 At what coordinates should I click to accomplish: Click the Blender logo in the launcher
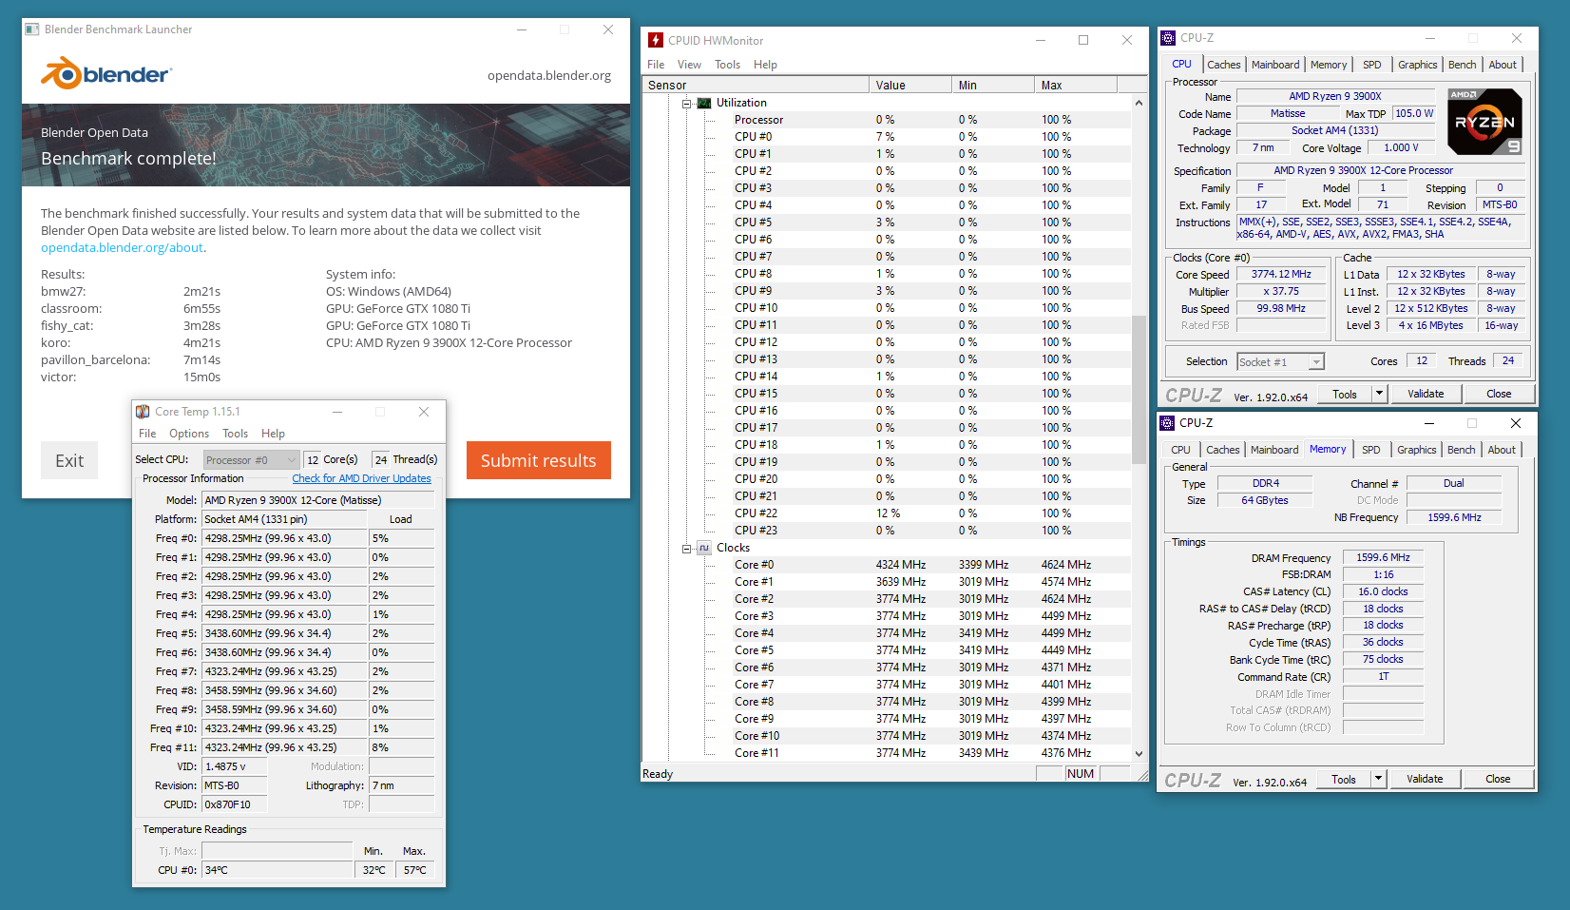pos(105,73)
